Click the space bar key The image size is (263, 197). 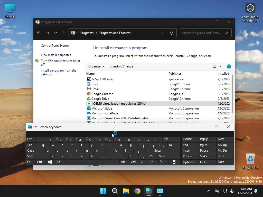(92, 162)
